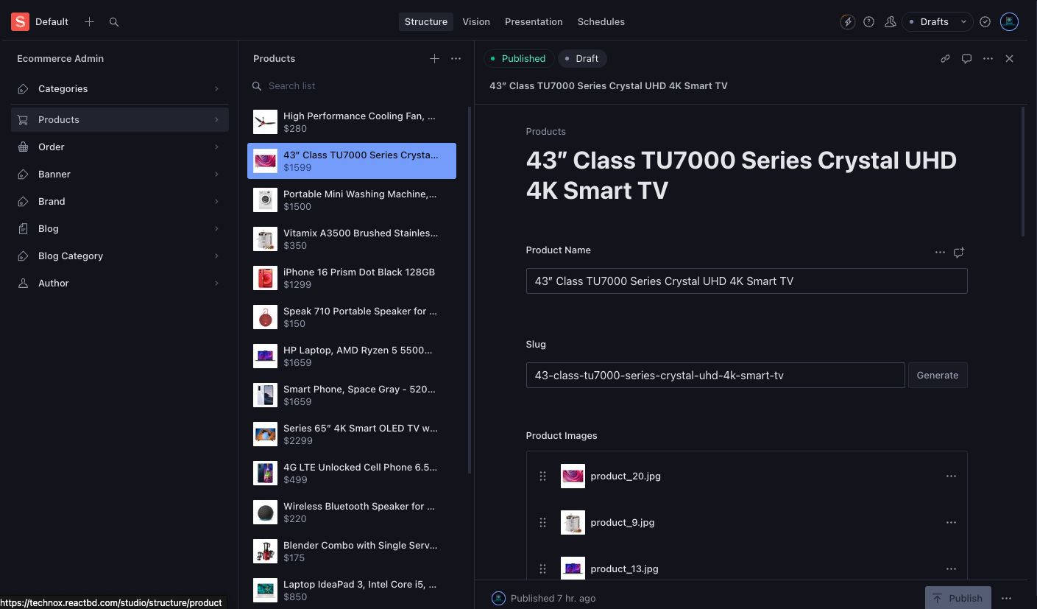Click the Slug input field
The height and width of the screenshot is (609, 1037).
point(715,375)
